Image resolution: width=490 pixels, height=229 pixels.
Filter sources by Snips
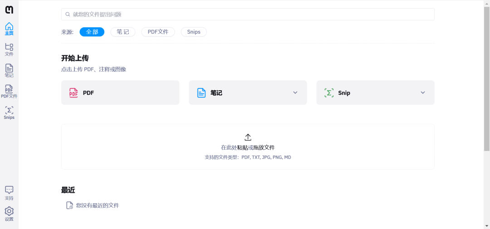point(194,32)
